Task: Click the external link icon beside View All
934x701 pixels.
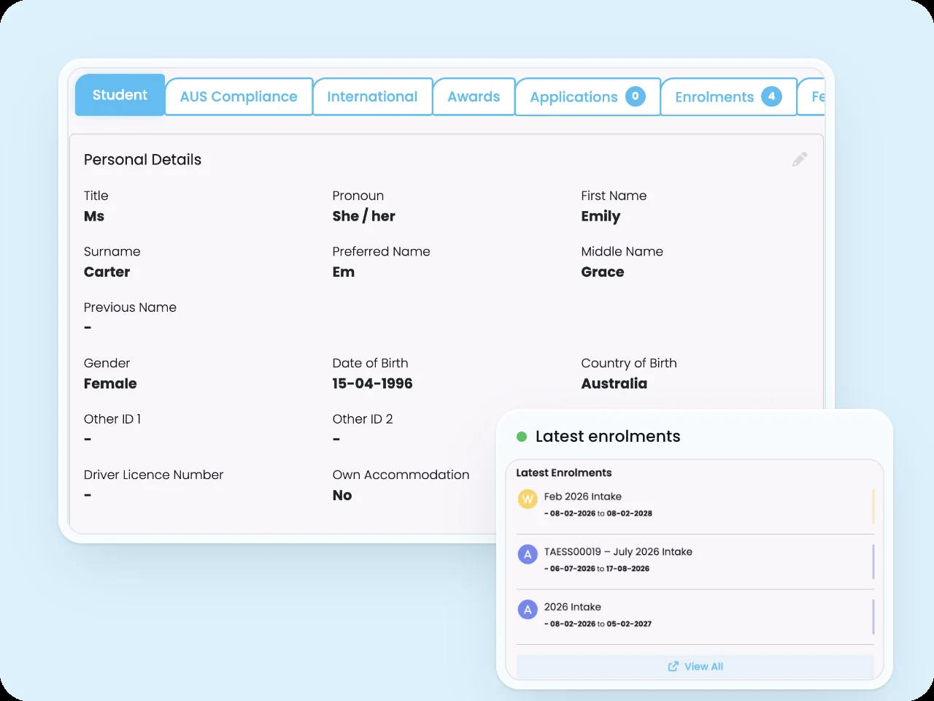Action: pyautogui.click(x=674, y=666)
